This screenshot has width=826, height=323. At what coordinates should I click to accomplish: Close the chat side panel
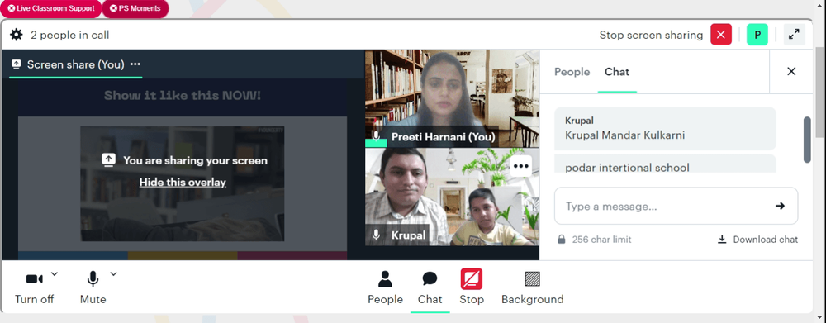tap(791, 72)
